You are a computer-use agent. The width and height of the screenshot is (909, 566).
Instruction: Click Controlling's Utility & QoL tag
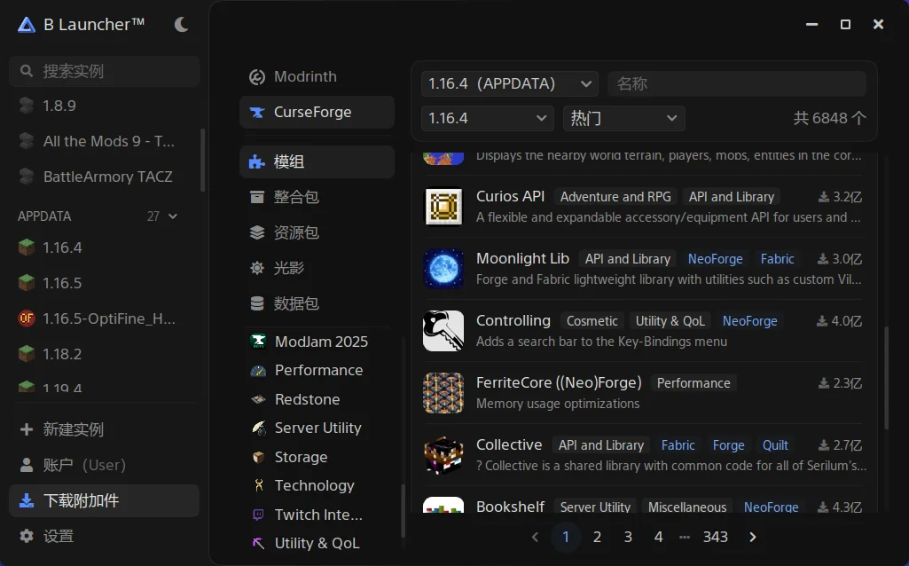[x=670, y=320]
